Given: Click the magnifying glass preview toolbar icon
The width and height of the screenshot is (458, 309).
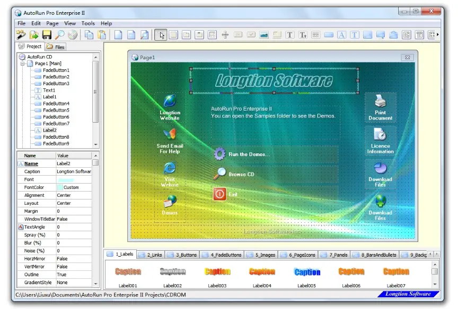Looking at the screenshot, I should coord(59,35).
